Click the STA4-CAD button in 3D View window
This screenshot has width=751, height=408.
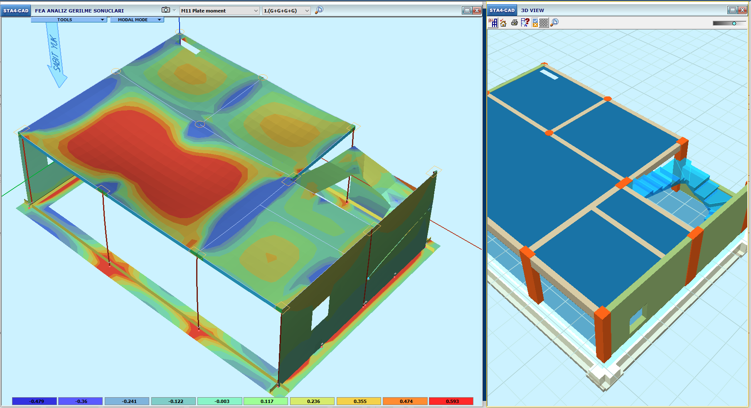pyautogui.click(x=502, y=10)
